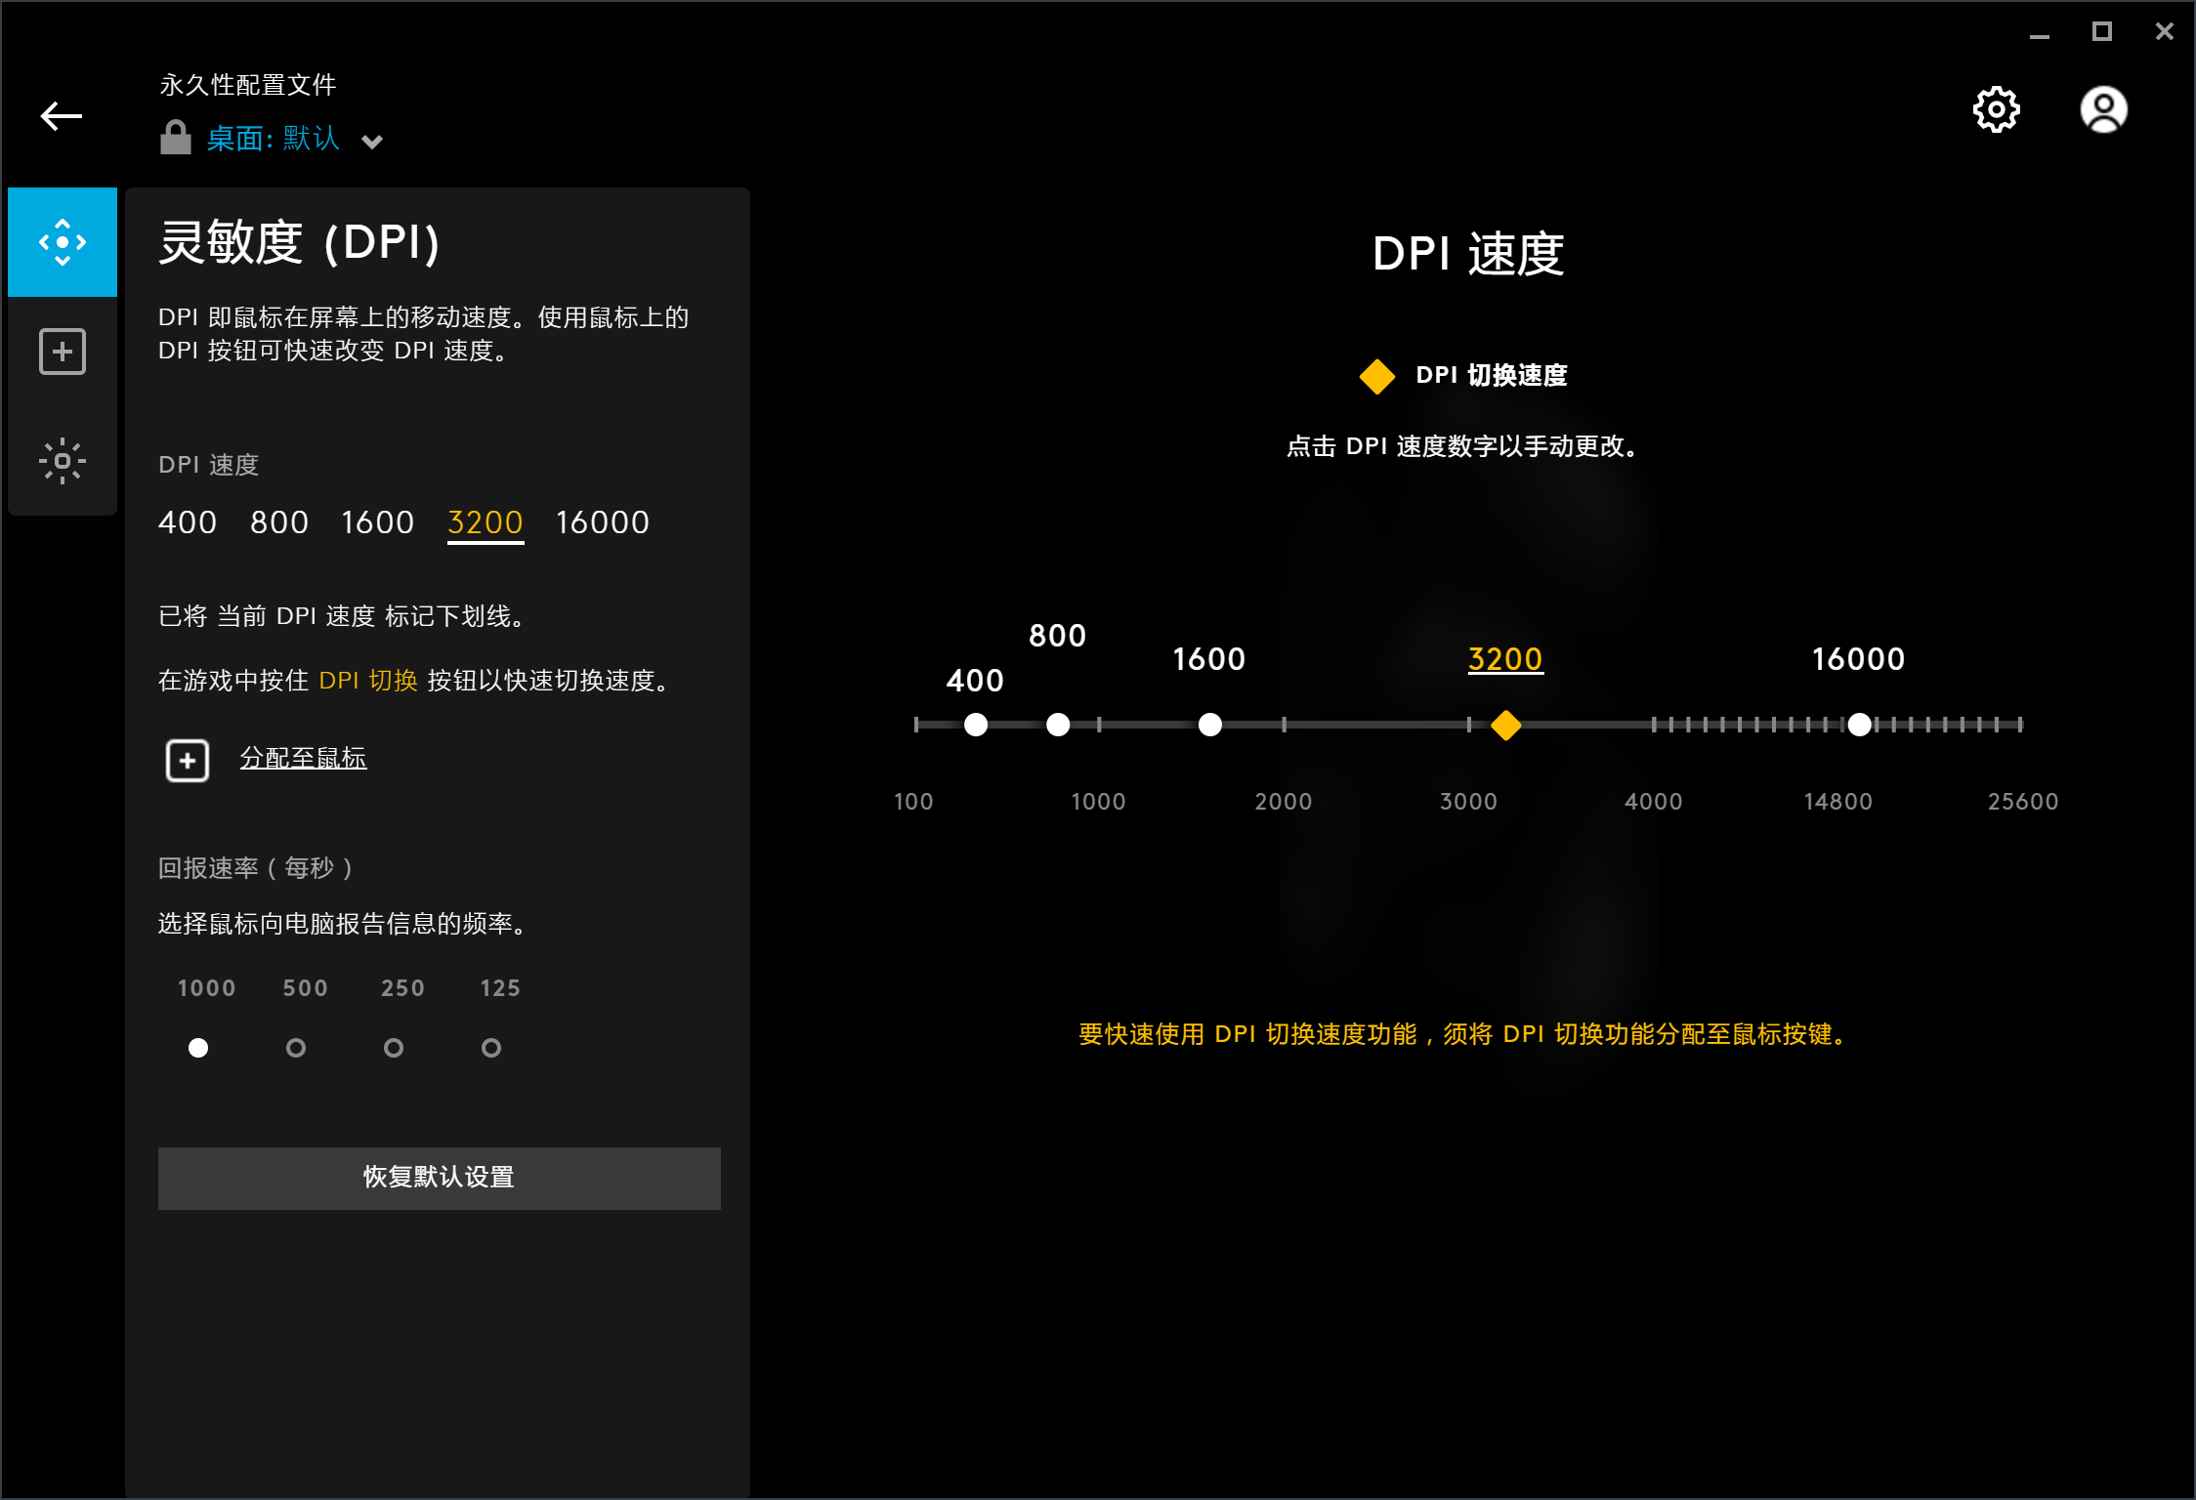Click the 永久性配置文件 header text
The image size is (2196, 1500).
click(x=248, y=85)
